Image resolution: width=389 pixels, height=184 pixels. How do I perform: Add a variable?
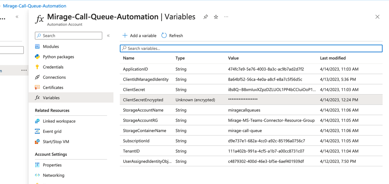point(139,36)
